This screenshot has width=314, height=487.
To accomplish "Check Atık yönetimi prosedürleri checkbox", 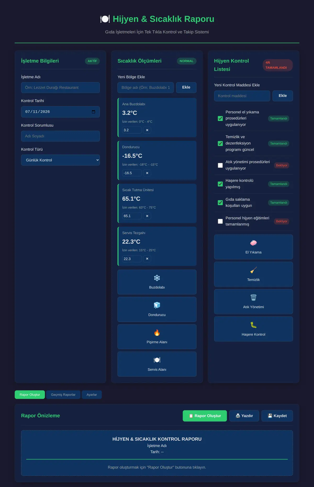I will (x=220, y=165).
